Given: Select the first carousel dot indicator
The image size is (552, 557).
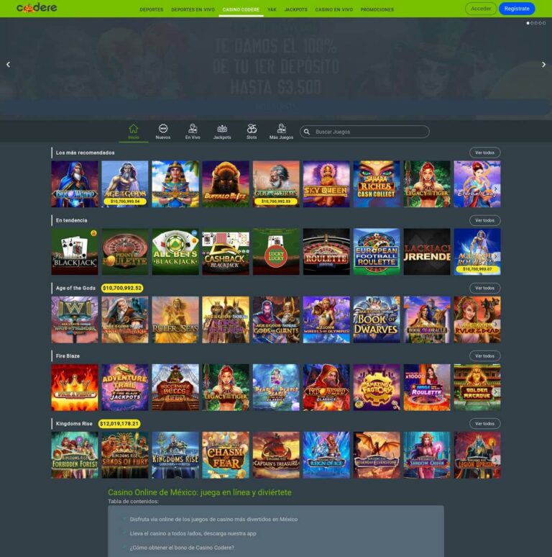Looking at the screenshot, I should tap(528, 23).
